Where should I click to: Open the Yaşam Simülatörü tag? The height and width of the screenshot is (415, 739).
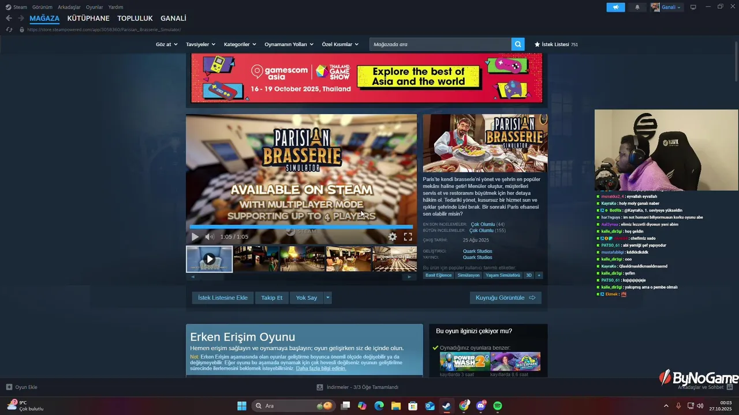coord(503,276)
